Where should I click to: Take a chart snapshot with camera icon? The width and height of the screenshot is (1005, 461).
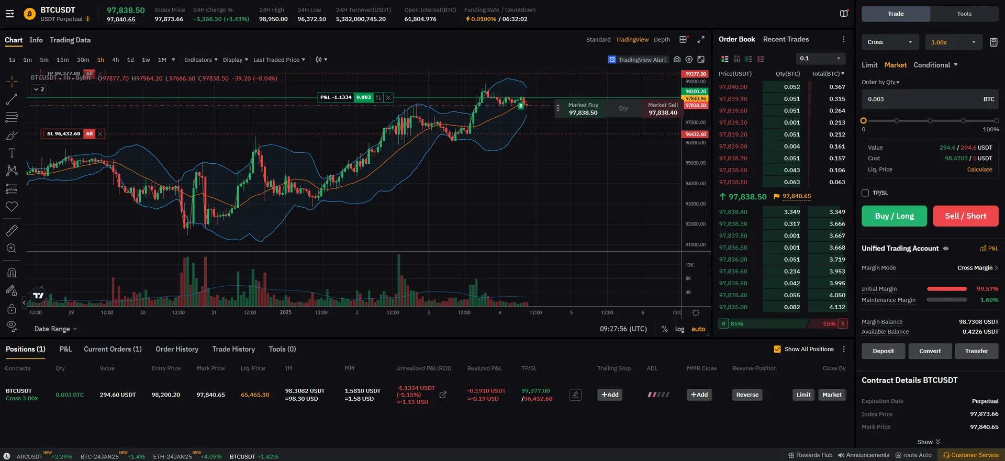click(x=677, y=60)
